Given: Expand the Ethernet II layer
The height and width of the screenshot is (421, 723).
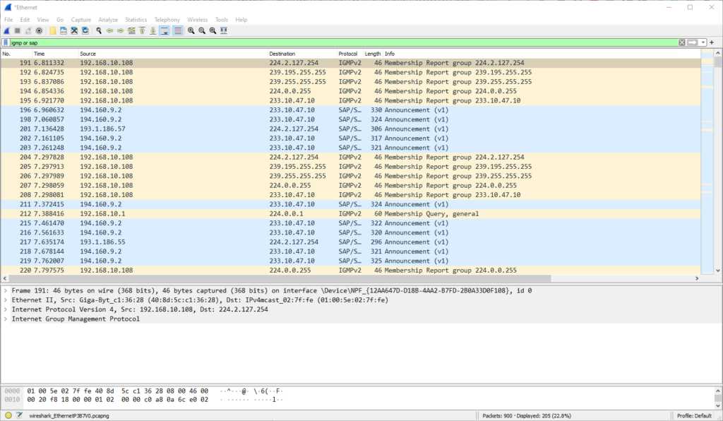Looking at the screenshot, I should pyautogui.click(x=6, y=300).
